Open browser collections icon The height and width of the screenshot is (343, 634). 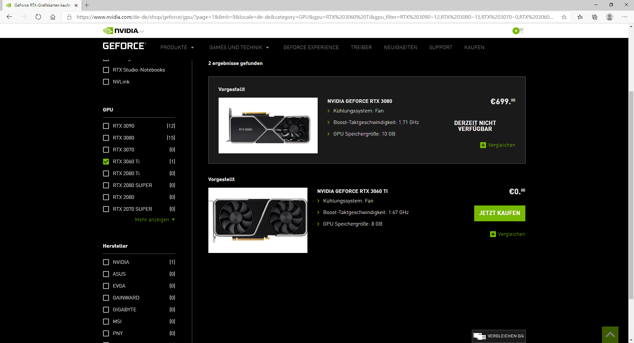click(595, 17)
